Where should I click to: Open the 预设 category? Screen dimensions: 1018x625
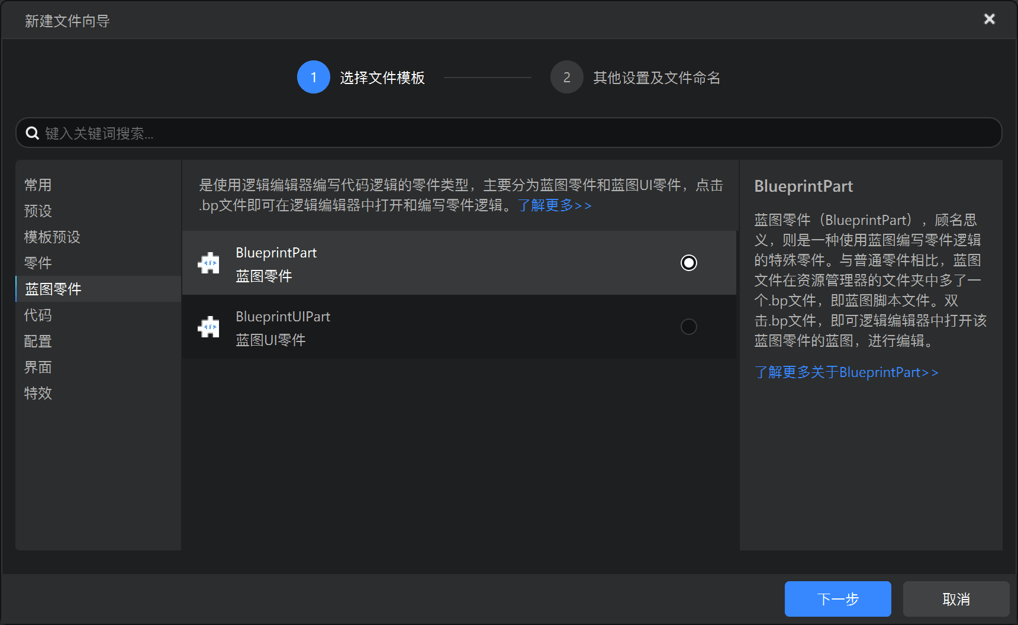click(x=38, y=211)
